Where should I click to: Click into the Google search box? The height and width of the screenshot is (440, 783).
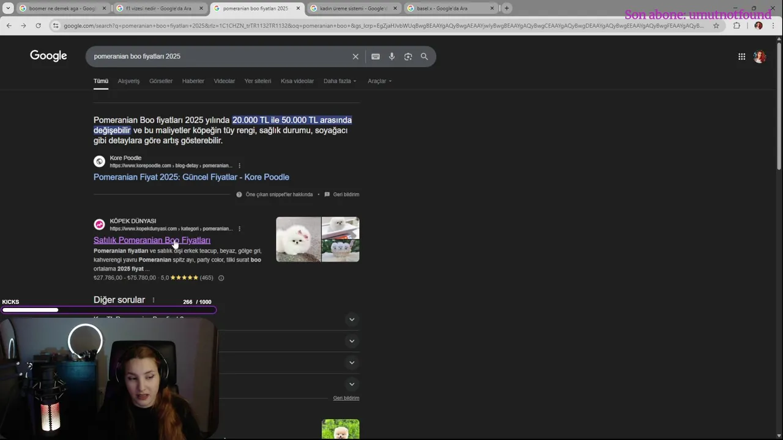tap(220, 56)
